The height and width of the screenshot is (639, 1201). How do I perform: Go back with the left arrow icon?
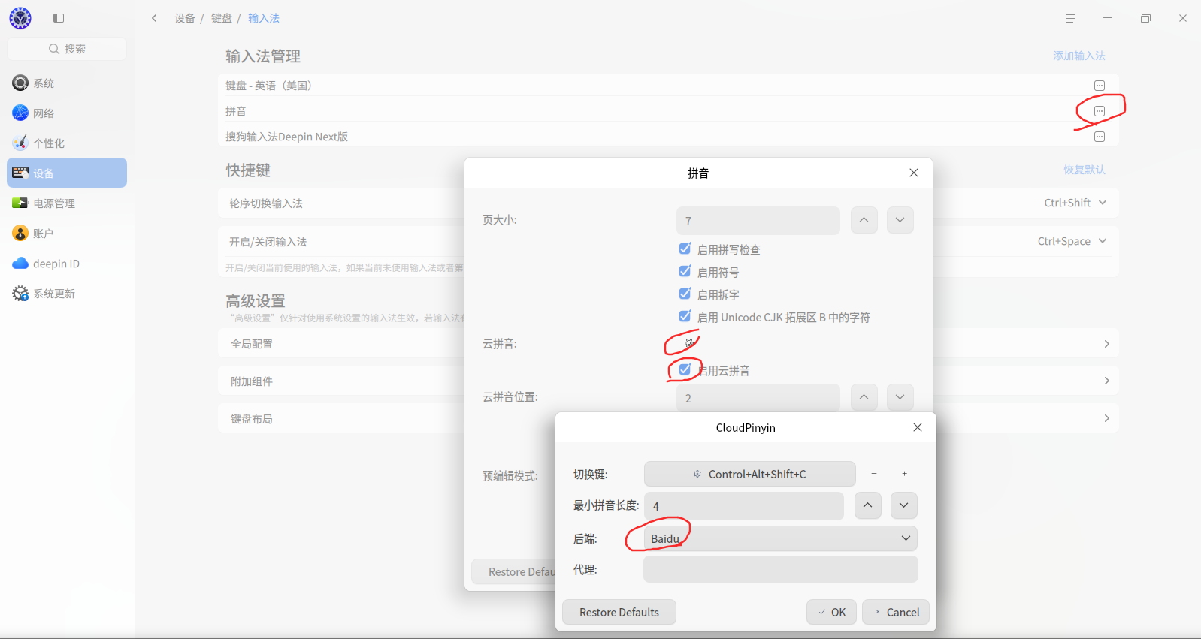click(x=154, y=18)
